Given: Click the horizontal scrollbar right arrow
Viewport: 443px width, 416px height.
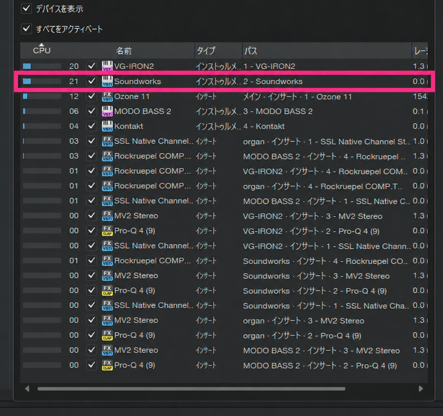Looking at the screenshot, I should [x=421, y=389].
